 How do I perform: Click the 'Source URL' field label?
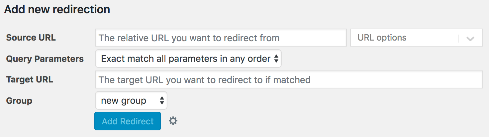(x=31, y=38)
